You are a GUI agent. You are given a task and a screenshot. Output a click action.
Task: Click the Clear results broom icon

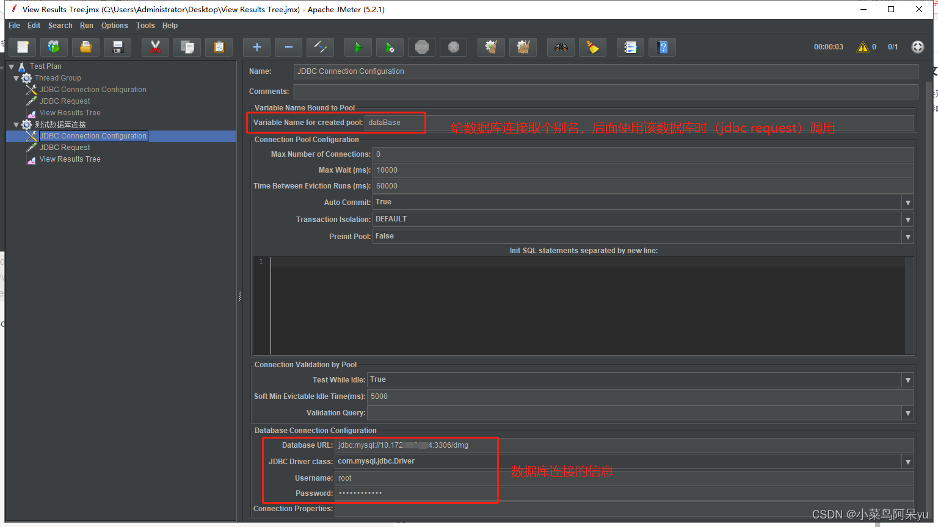491,47
